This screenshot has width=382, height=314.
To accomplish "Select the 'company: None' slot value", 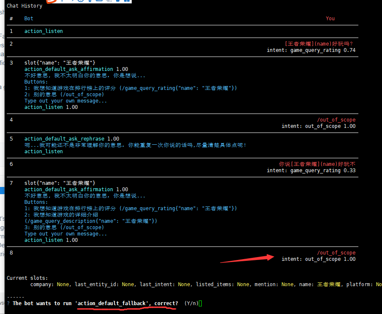I will tap(50, 284).
